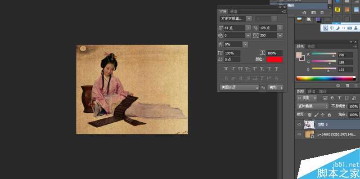Filter layers by type layers

(x=339, y=98)
